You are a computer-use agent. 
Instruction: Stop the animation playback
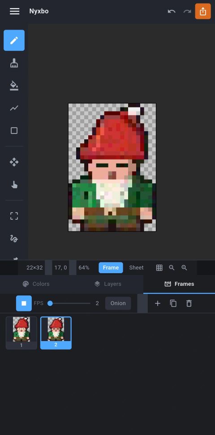(x=24, y=303)
